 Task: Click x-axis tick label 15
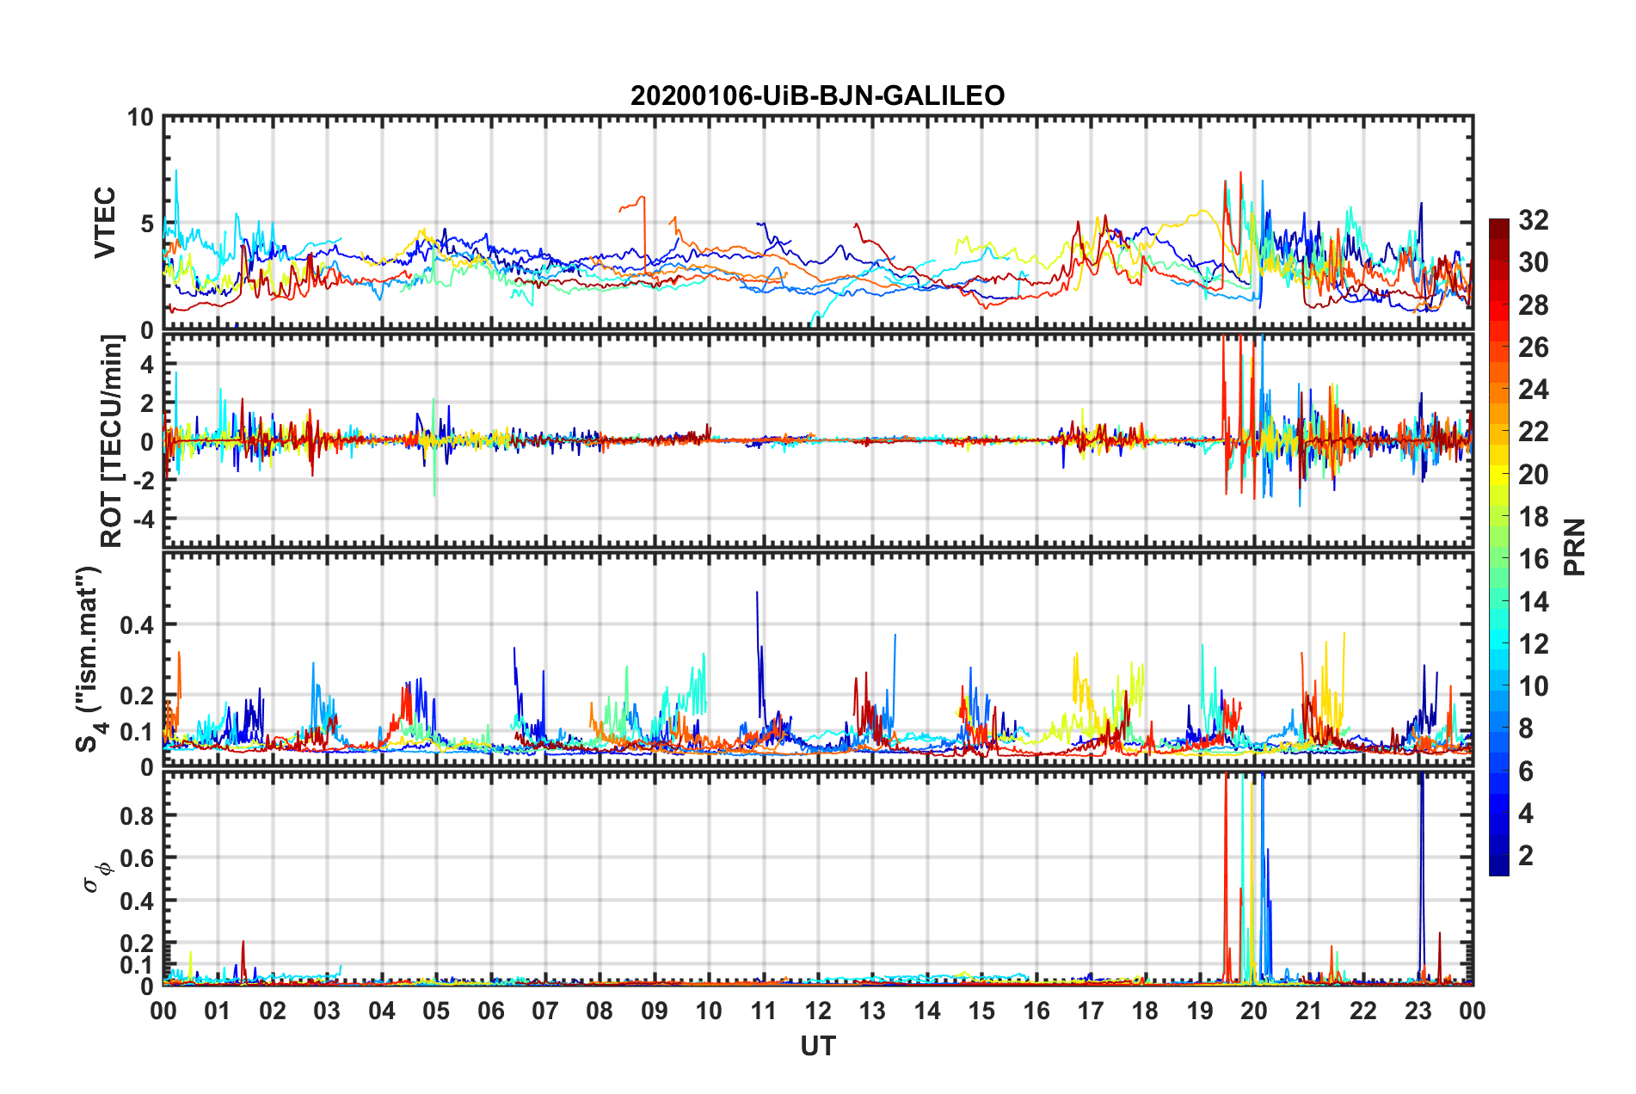point(981,1011)
